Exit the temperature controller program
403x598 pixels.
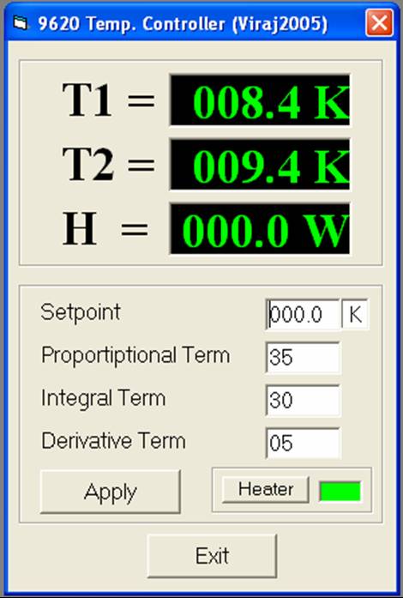point(212,556)
